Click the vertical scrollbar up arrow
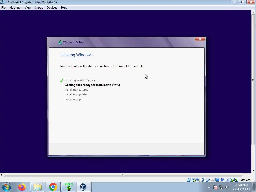This screenshot has height=192, width=256. pos(253,12)
